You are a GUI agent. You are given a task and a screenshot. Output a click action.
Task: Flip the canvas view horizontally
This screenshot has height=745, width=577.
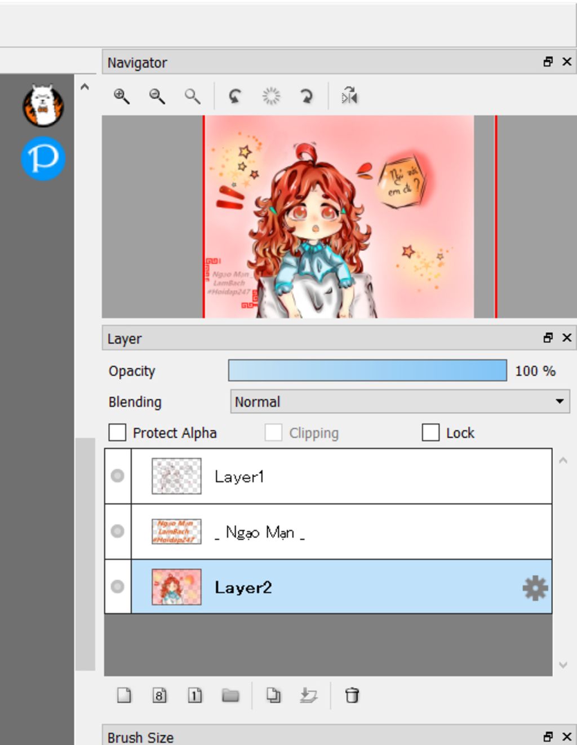[349, 96]
